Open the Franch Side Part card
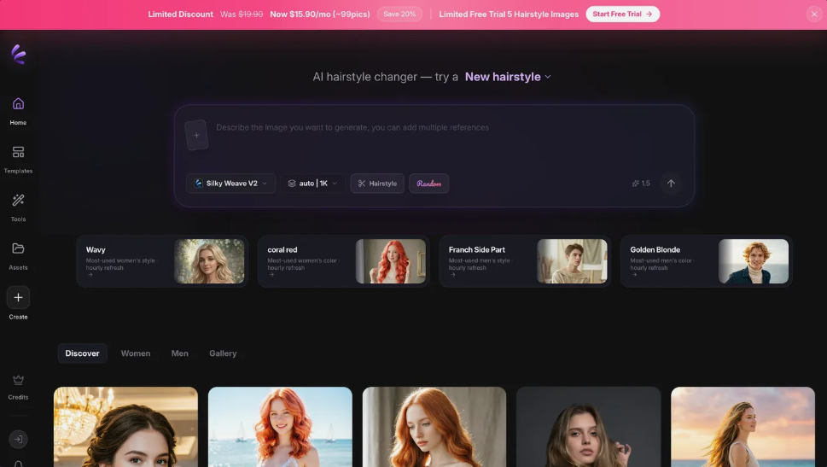The width and height of the screenshot is (827, 467). click(525, 261)
